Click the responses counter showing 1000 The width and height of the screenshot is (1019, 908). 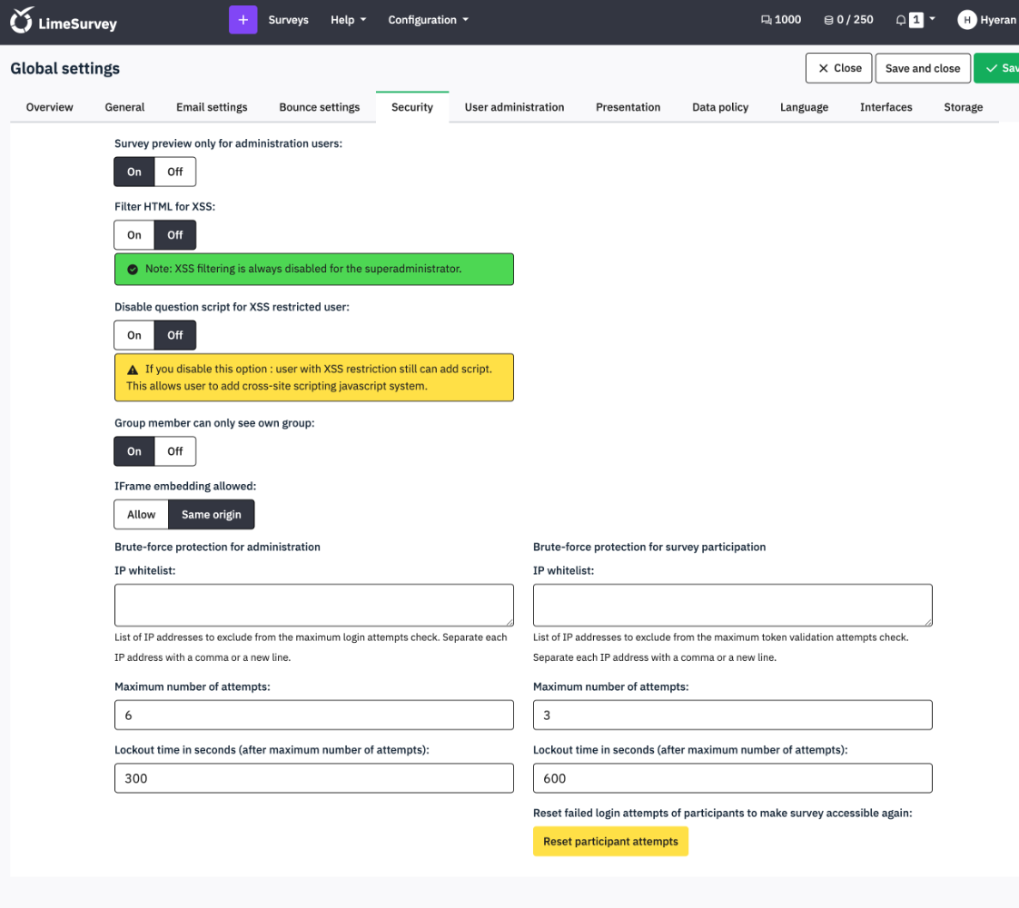(x=780, y=20)
